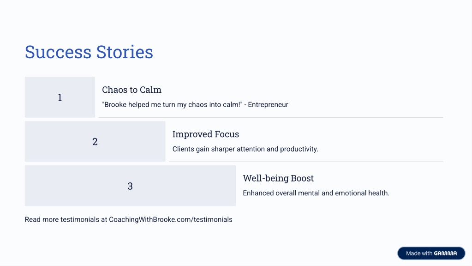Screen dimensions: 472x266
Task: Click the enhanced mental and emotional health text
Action: (316, 193)
